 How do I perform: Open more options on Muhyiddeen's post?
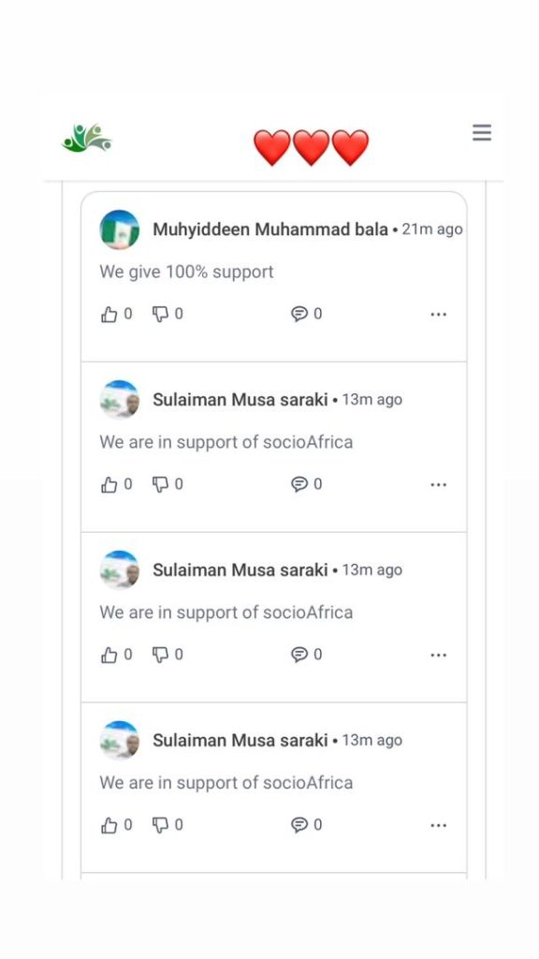[438, 315]
